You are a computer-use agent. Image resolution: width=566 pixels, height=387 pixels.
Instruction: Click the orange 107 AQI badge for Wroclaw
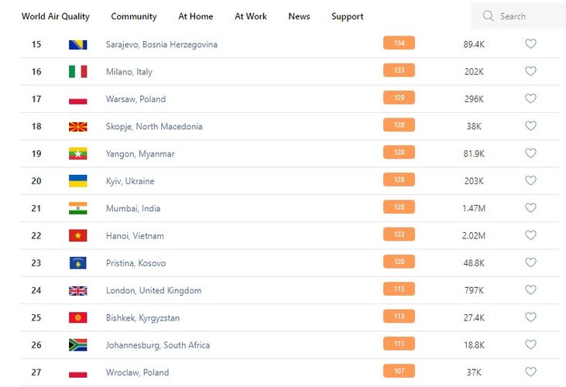pos(399,372)
